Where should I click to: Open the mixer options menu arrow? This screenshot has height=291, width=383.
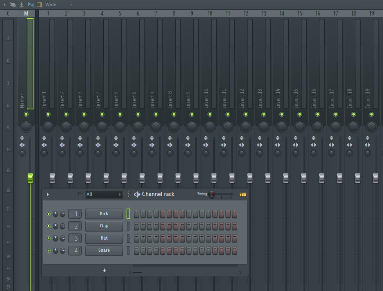pos(4,4)
